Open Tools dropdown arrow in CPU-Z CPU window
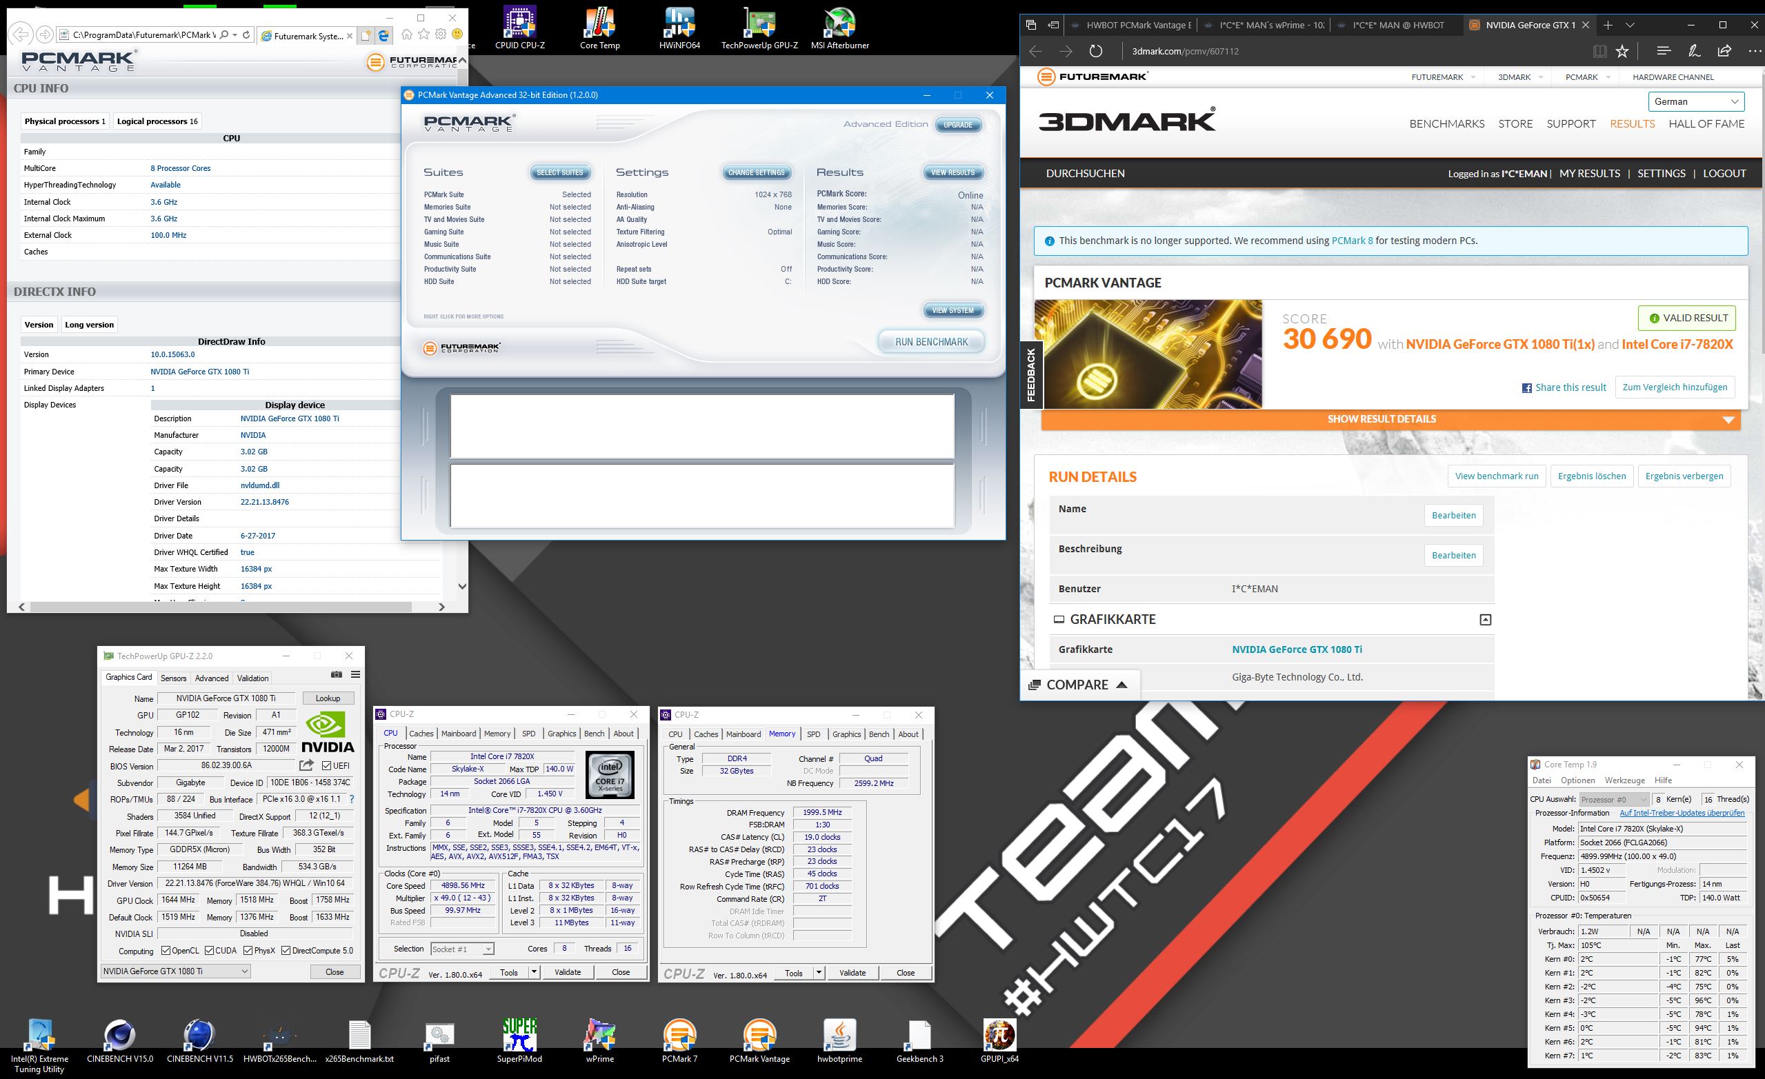Screen dimensions: 1765x1079 tap(534, 972)
